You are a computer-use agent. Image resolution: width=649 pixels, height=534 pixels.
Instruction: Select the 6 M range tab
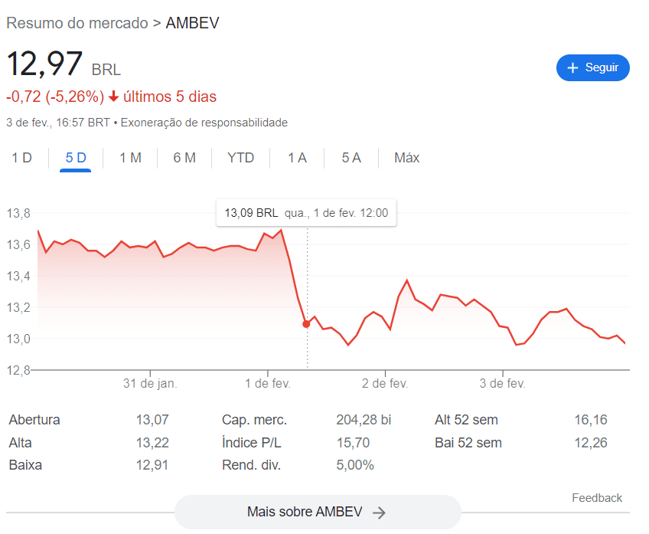tap(184, 158)
